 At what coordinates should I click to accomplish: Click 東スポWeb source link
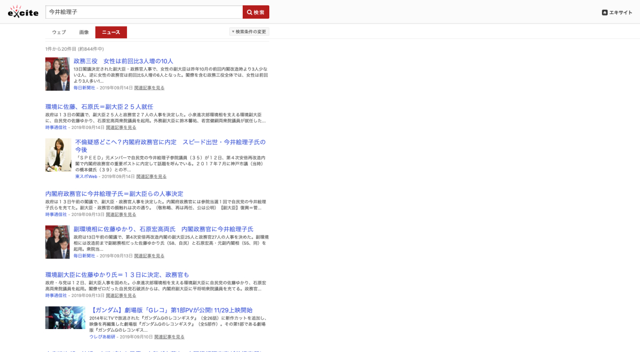pos(86,177)
